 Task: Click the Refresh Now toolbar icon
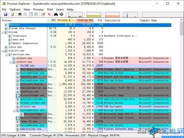pos(13,14)
